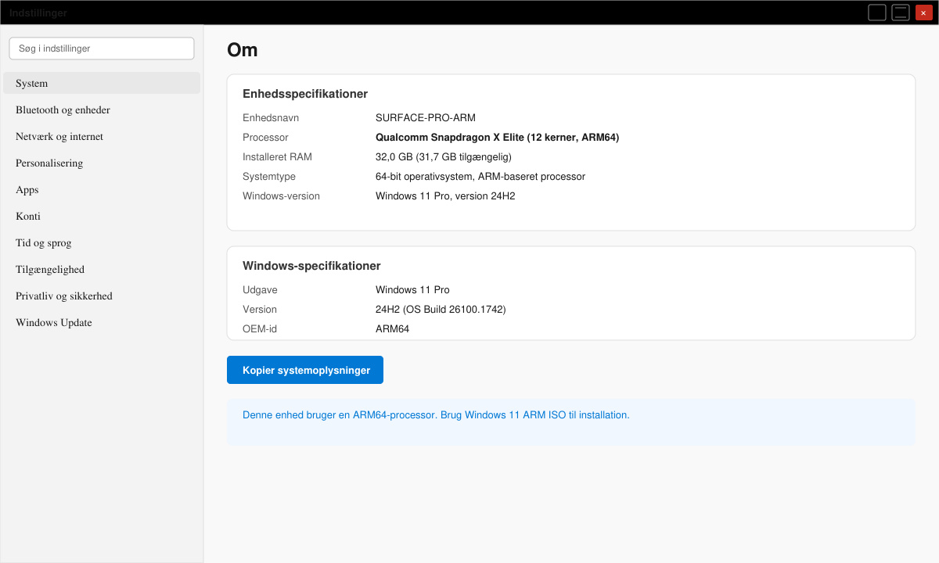This screenshot has height=563, width=939.
Task: Click the Processor label
Action: [265, 138]
